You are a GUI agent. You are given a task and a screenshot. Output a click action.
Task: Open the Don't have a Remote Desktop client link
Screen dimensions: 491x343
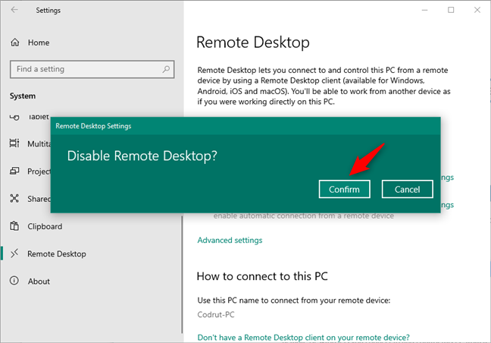click(x=303, y=338)
